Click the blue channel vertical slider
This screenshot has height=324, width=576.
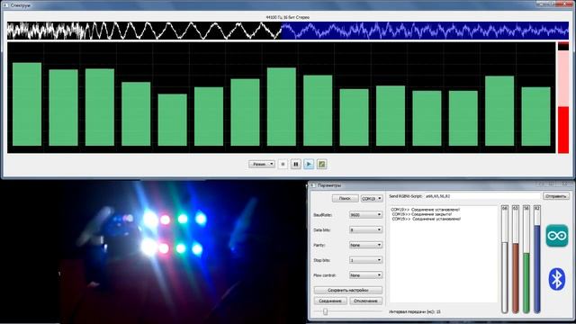[537, 259]
